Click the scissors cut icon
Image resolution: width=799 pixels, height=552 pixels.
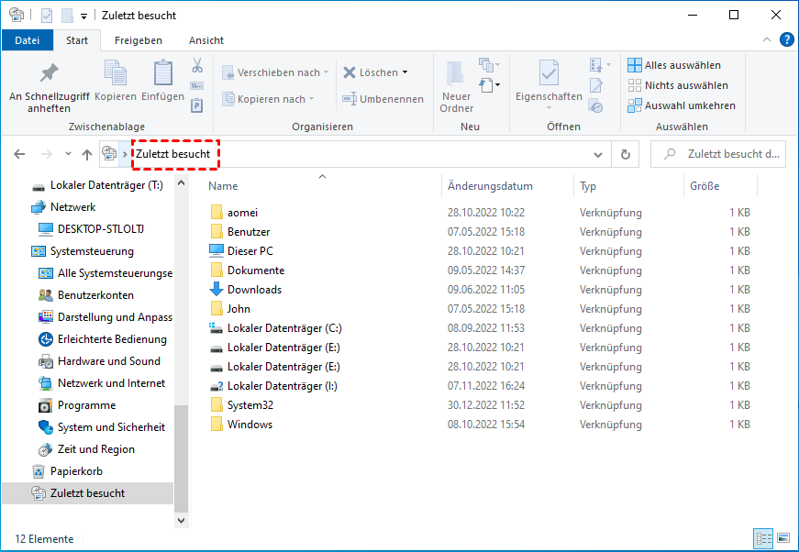[x=197, y=65]
